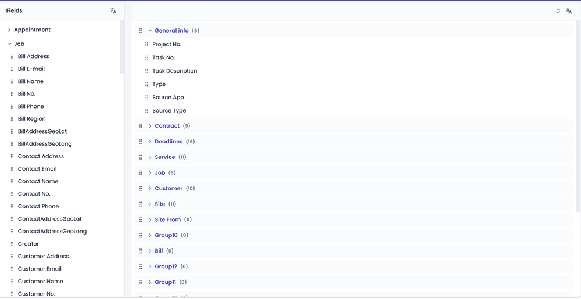The image size is (581, 299).
Task: Click Source App text in General info
Action: pyautogui.click(x=168, y=98)
